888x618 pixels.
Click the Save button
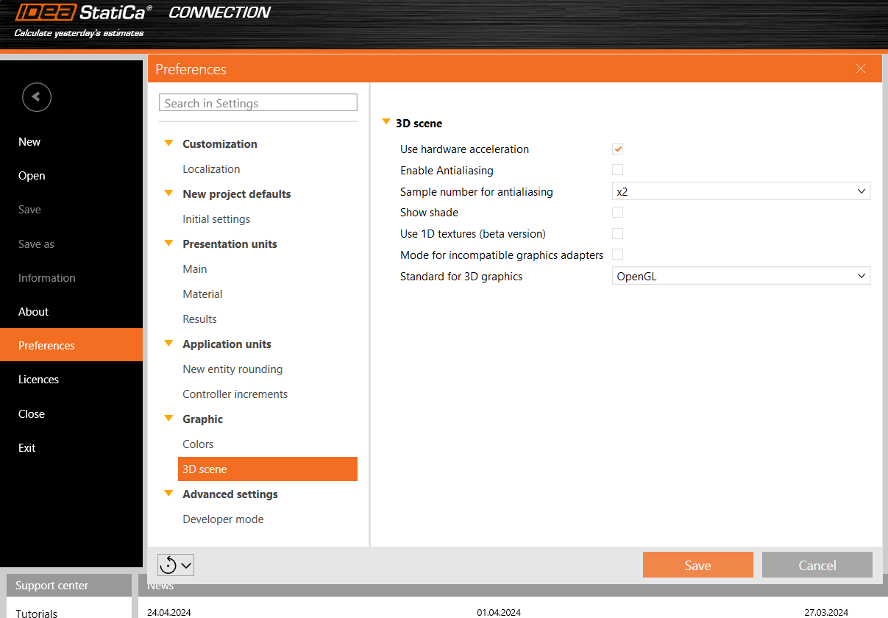[697, 565]
